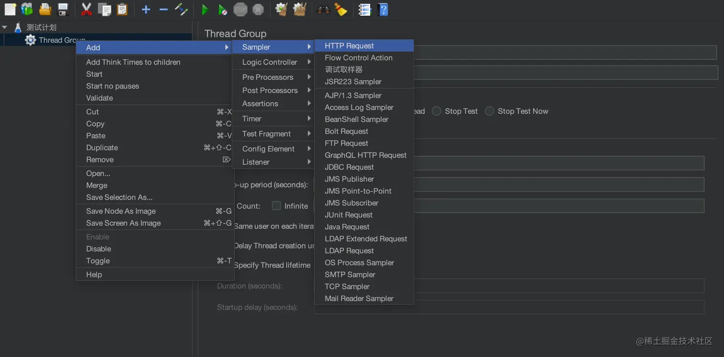This screenshot has height=357, width=724.
Task: Select BeanShell Sampler menu entry
Action: coord(364,119)
